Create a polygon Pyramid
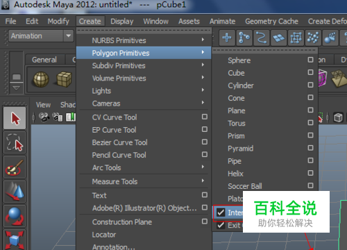 240,149
